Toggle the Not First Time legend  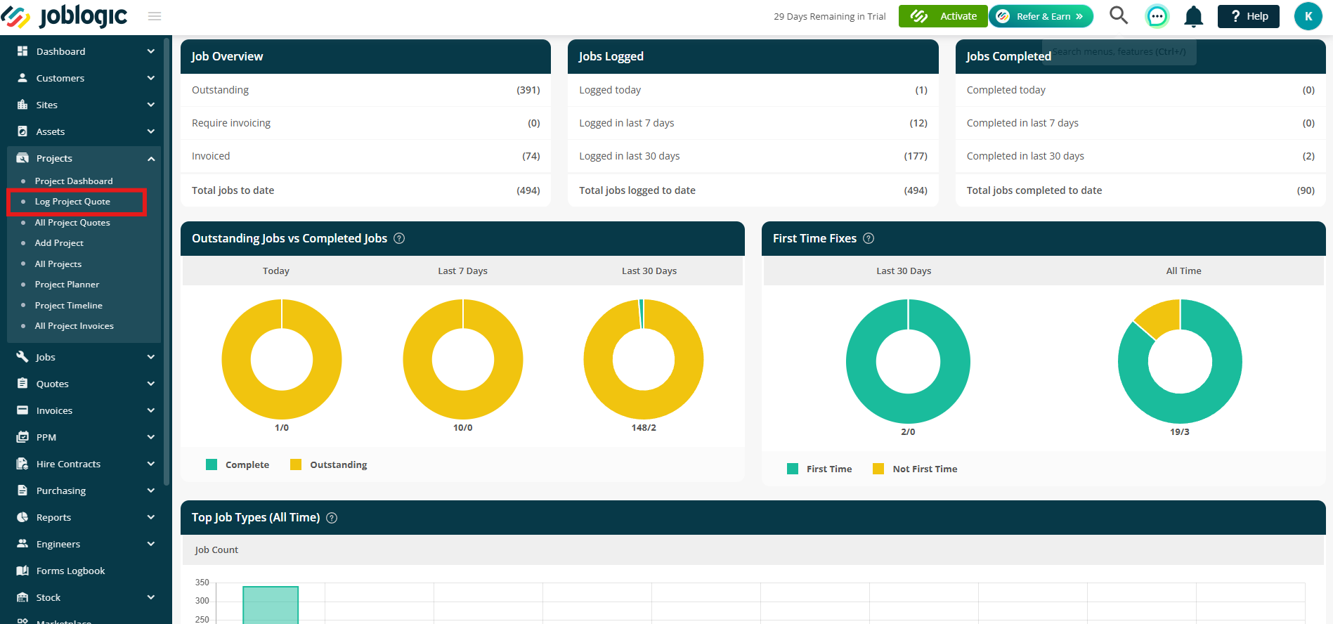pos(915,469)
